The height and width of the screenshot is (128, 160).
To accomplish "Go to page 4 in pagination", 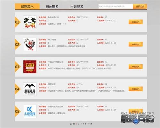I will coord(83,124).
